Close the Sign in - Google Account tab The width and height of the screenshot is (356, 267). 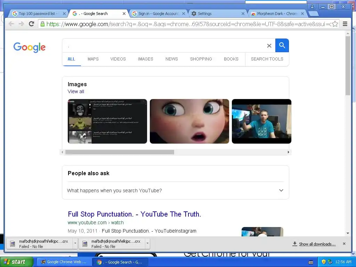coord(184,14)
